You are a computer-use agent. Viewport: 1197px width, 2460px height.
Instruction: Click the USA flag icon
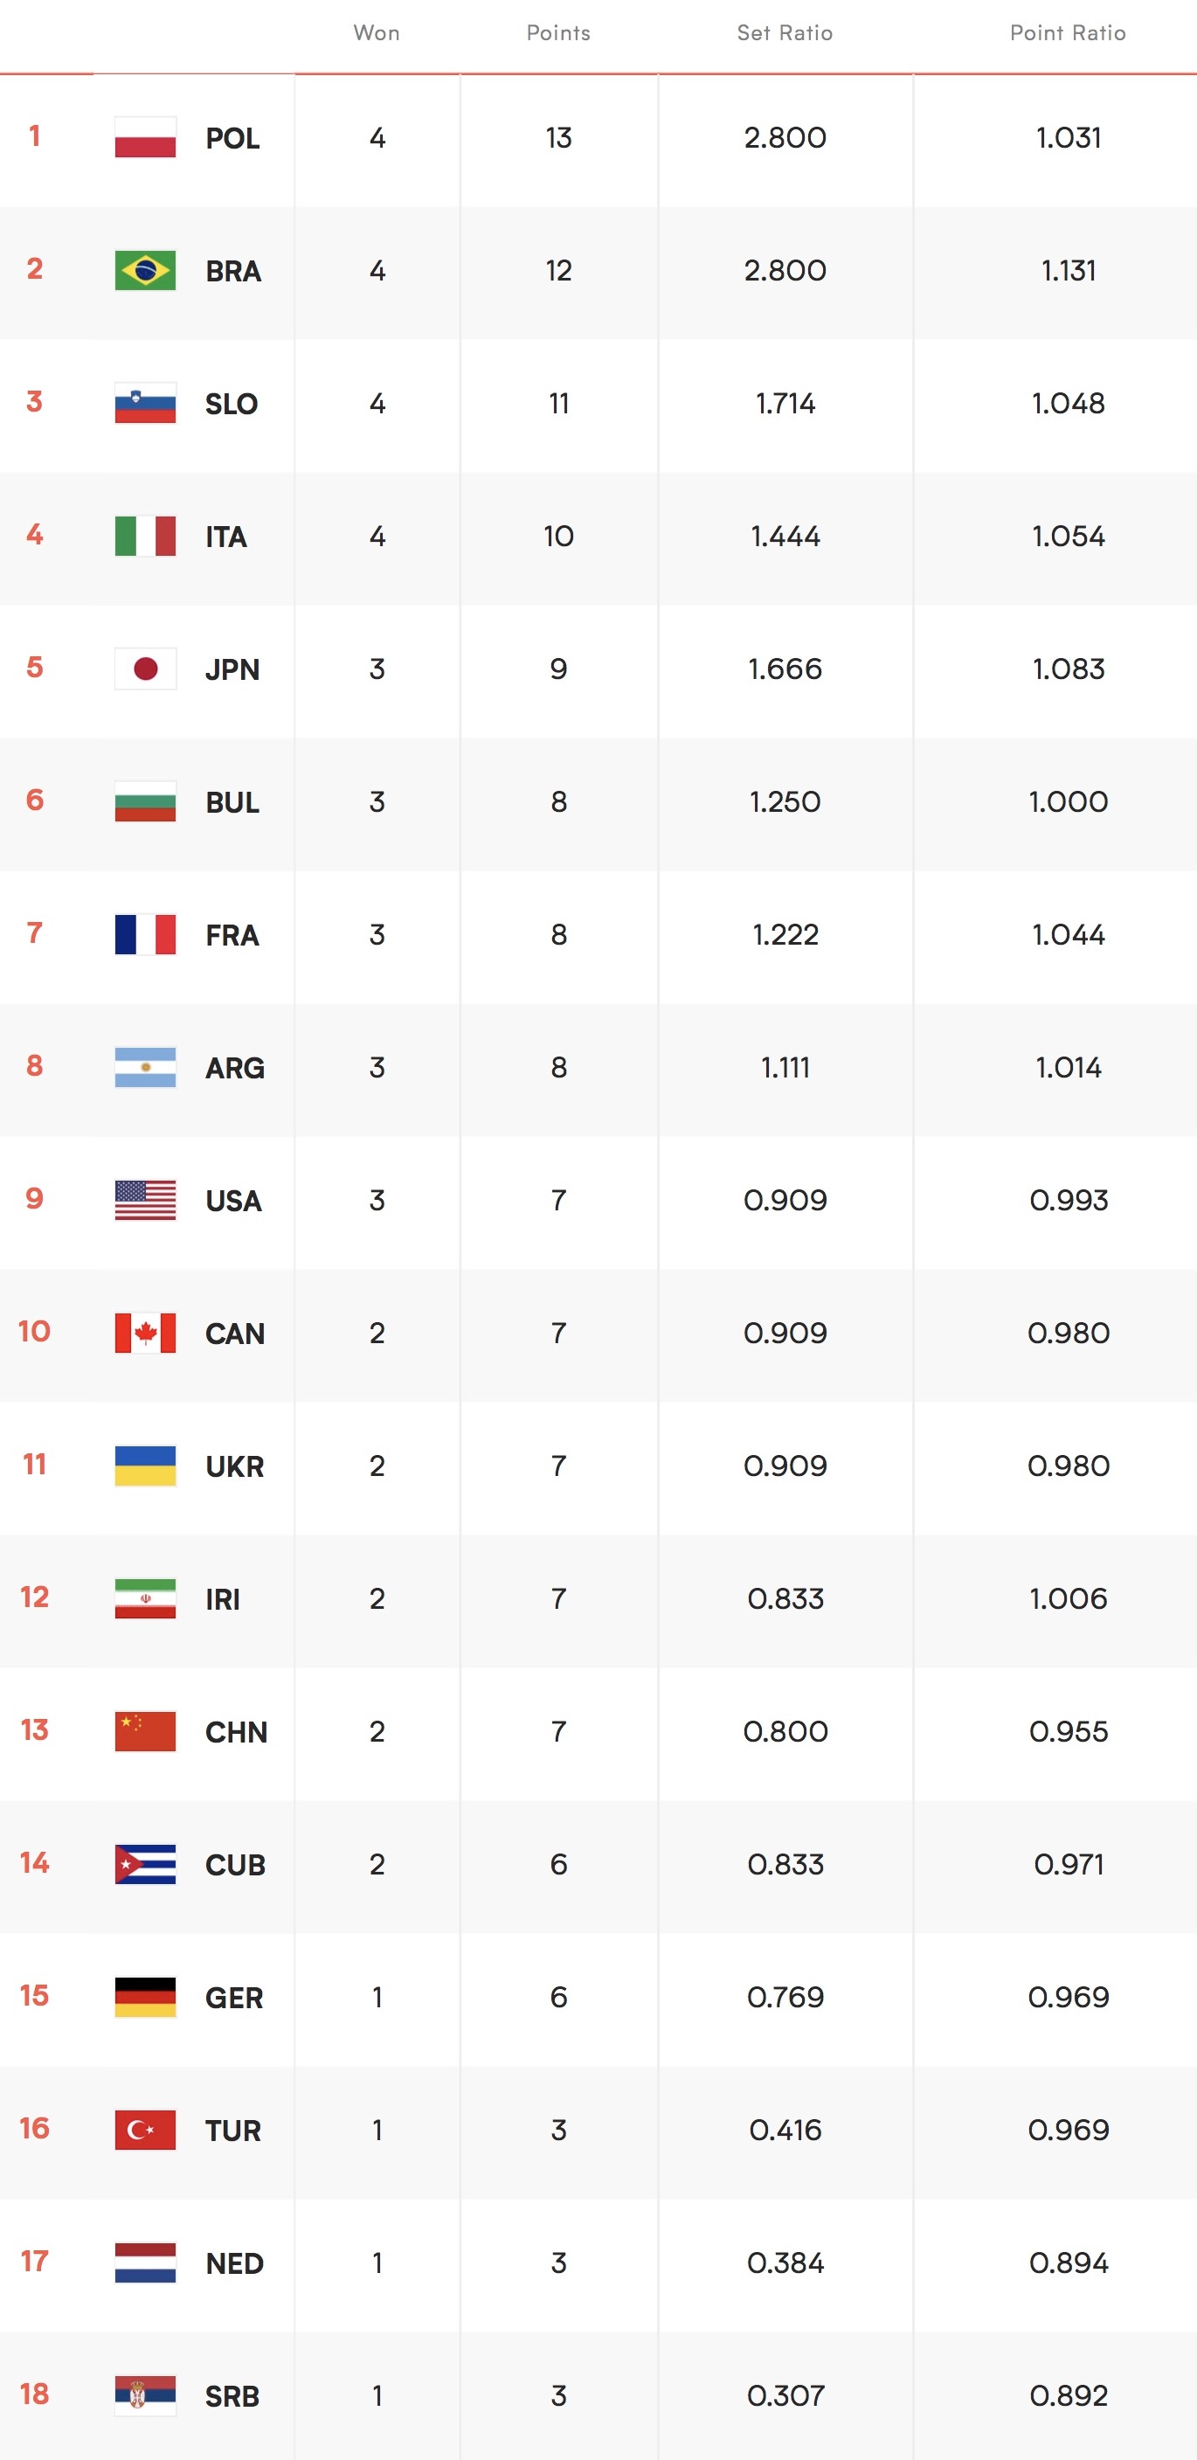(x=145, y=1200)
